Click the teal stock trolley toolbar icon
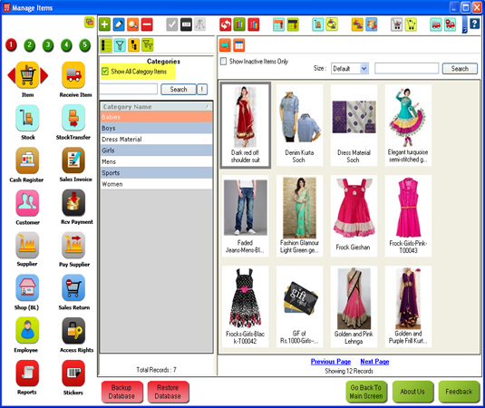The height and width of the screenshot is (408, 485). (x=317, y=24)
